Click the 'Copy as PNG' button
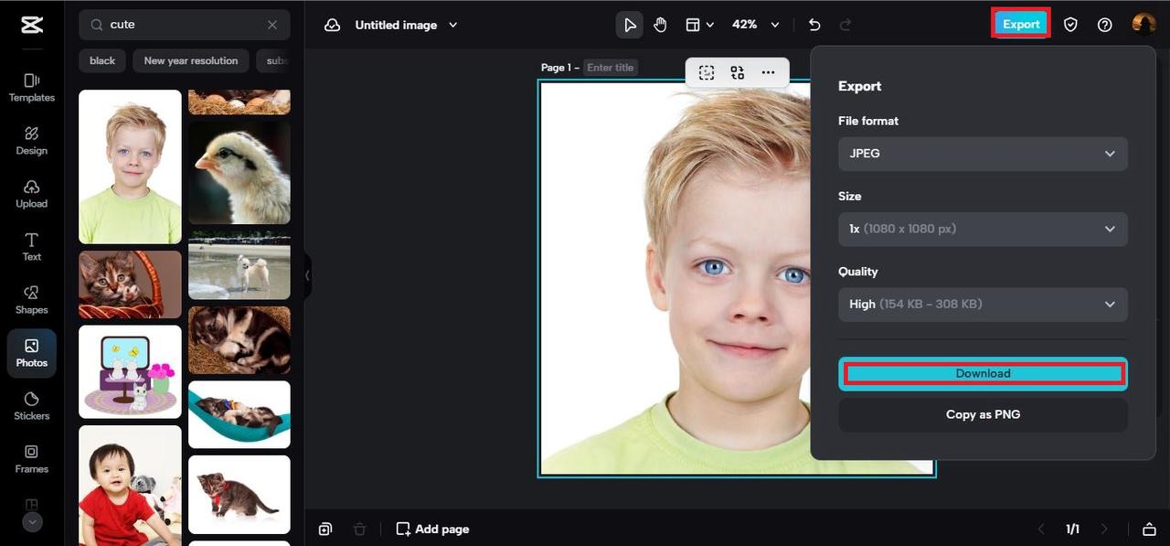This screenshot has height=546, width=1170. pos(983,414)
